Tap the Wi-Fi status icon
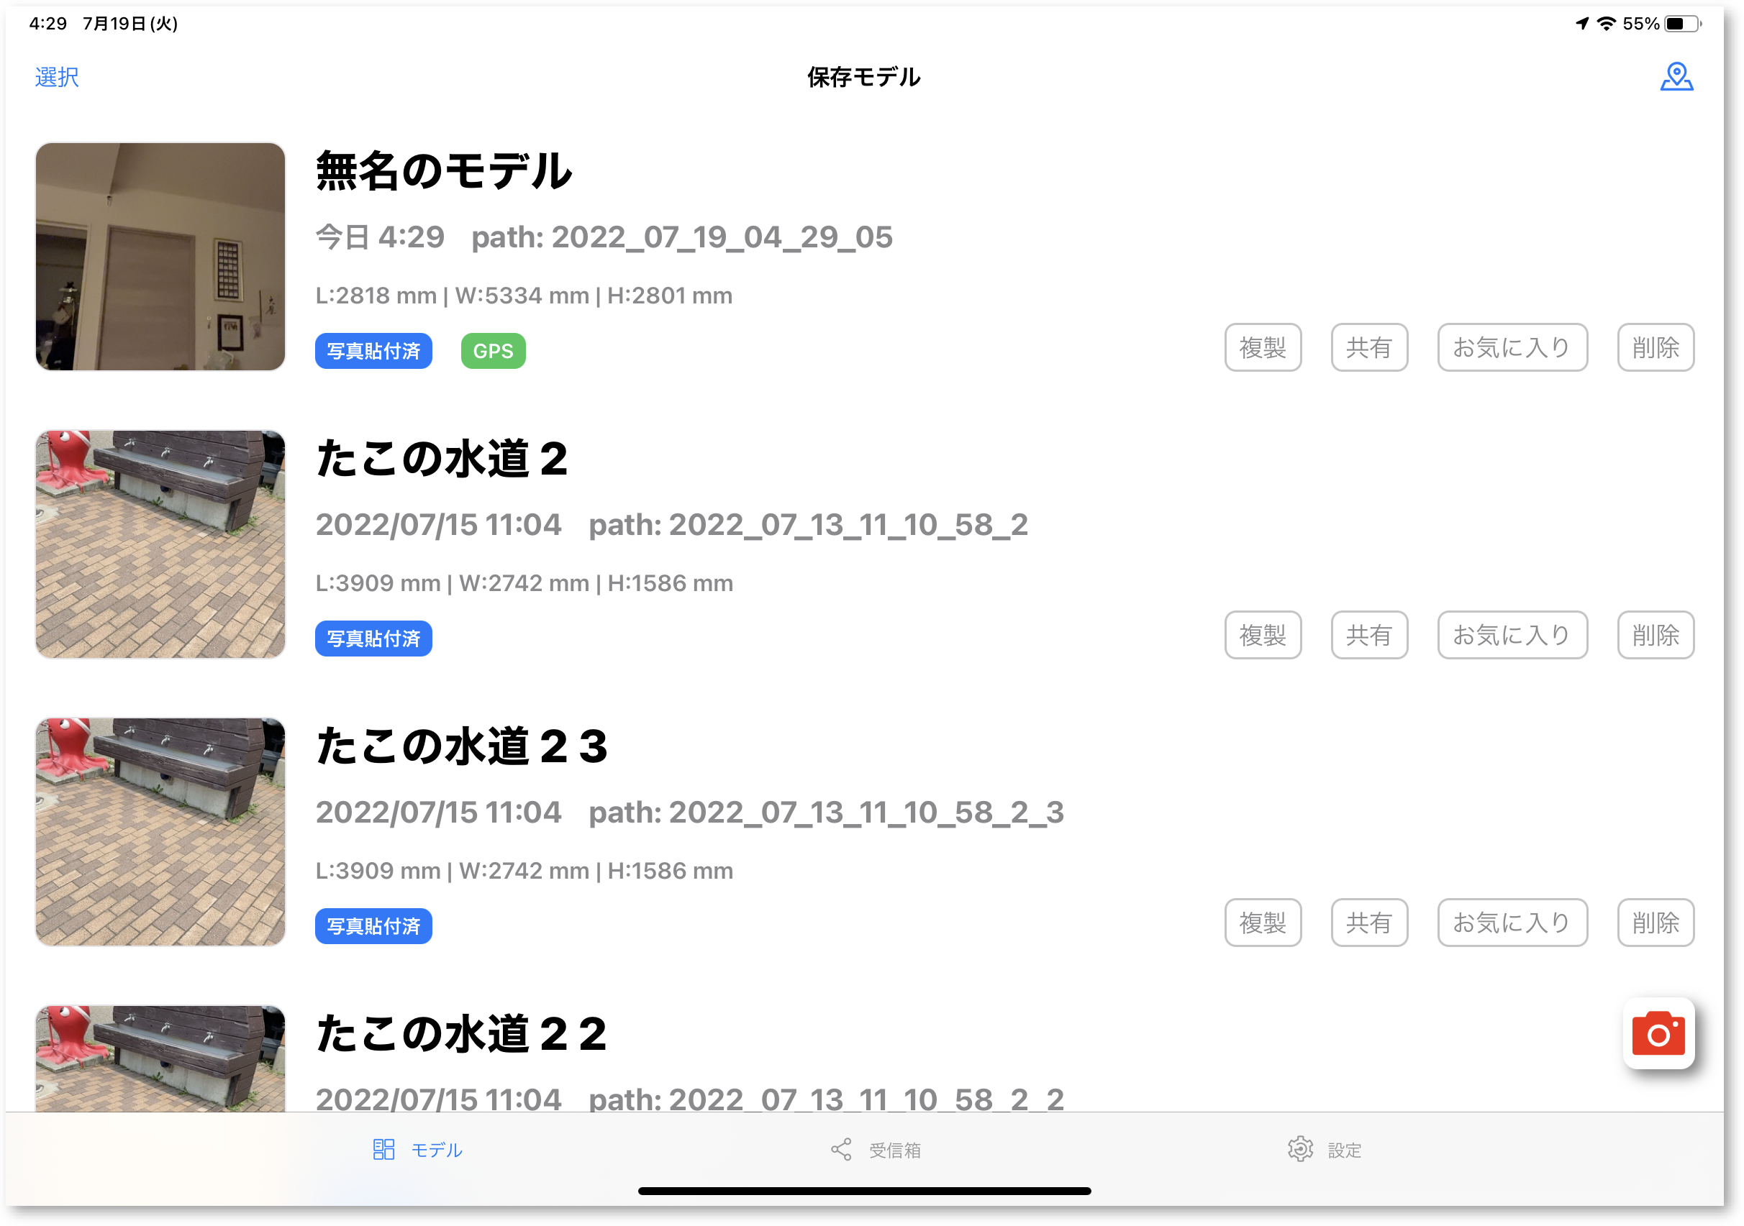Viewport: 1744px width, 1226px height. pyautogui.click(x=1606, y=24)
